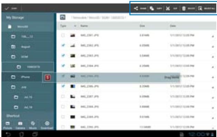Image resolution: width=217 pixels, height=137 pixels.
Task: Click the Shortcut section heading
Action: point(13,116)
